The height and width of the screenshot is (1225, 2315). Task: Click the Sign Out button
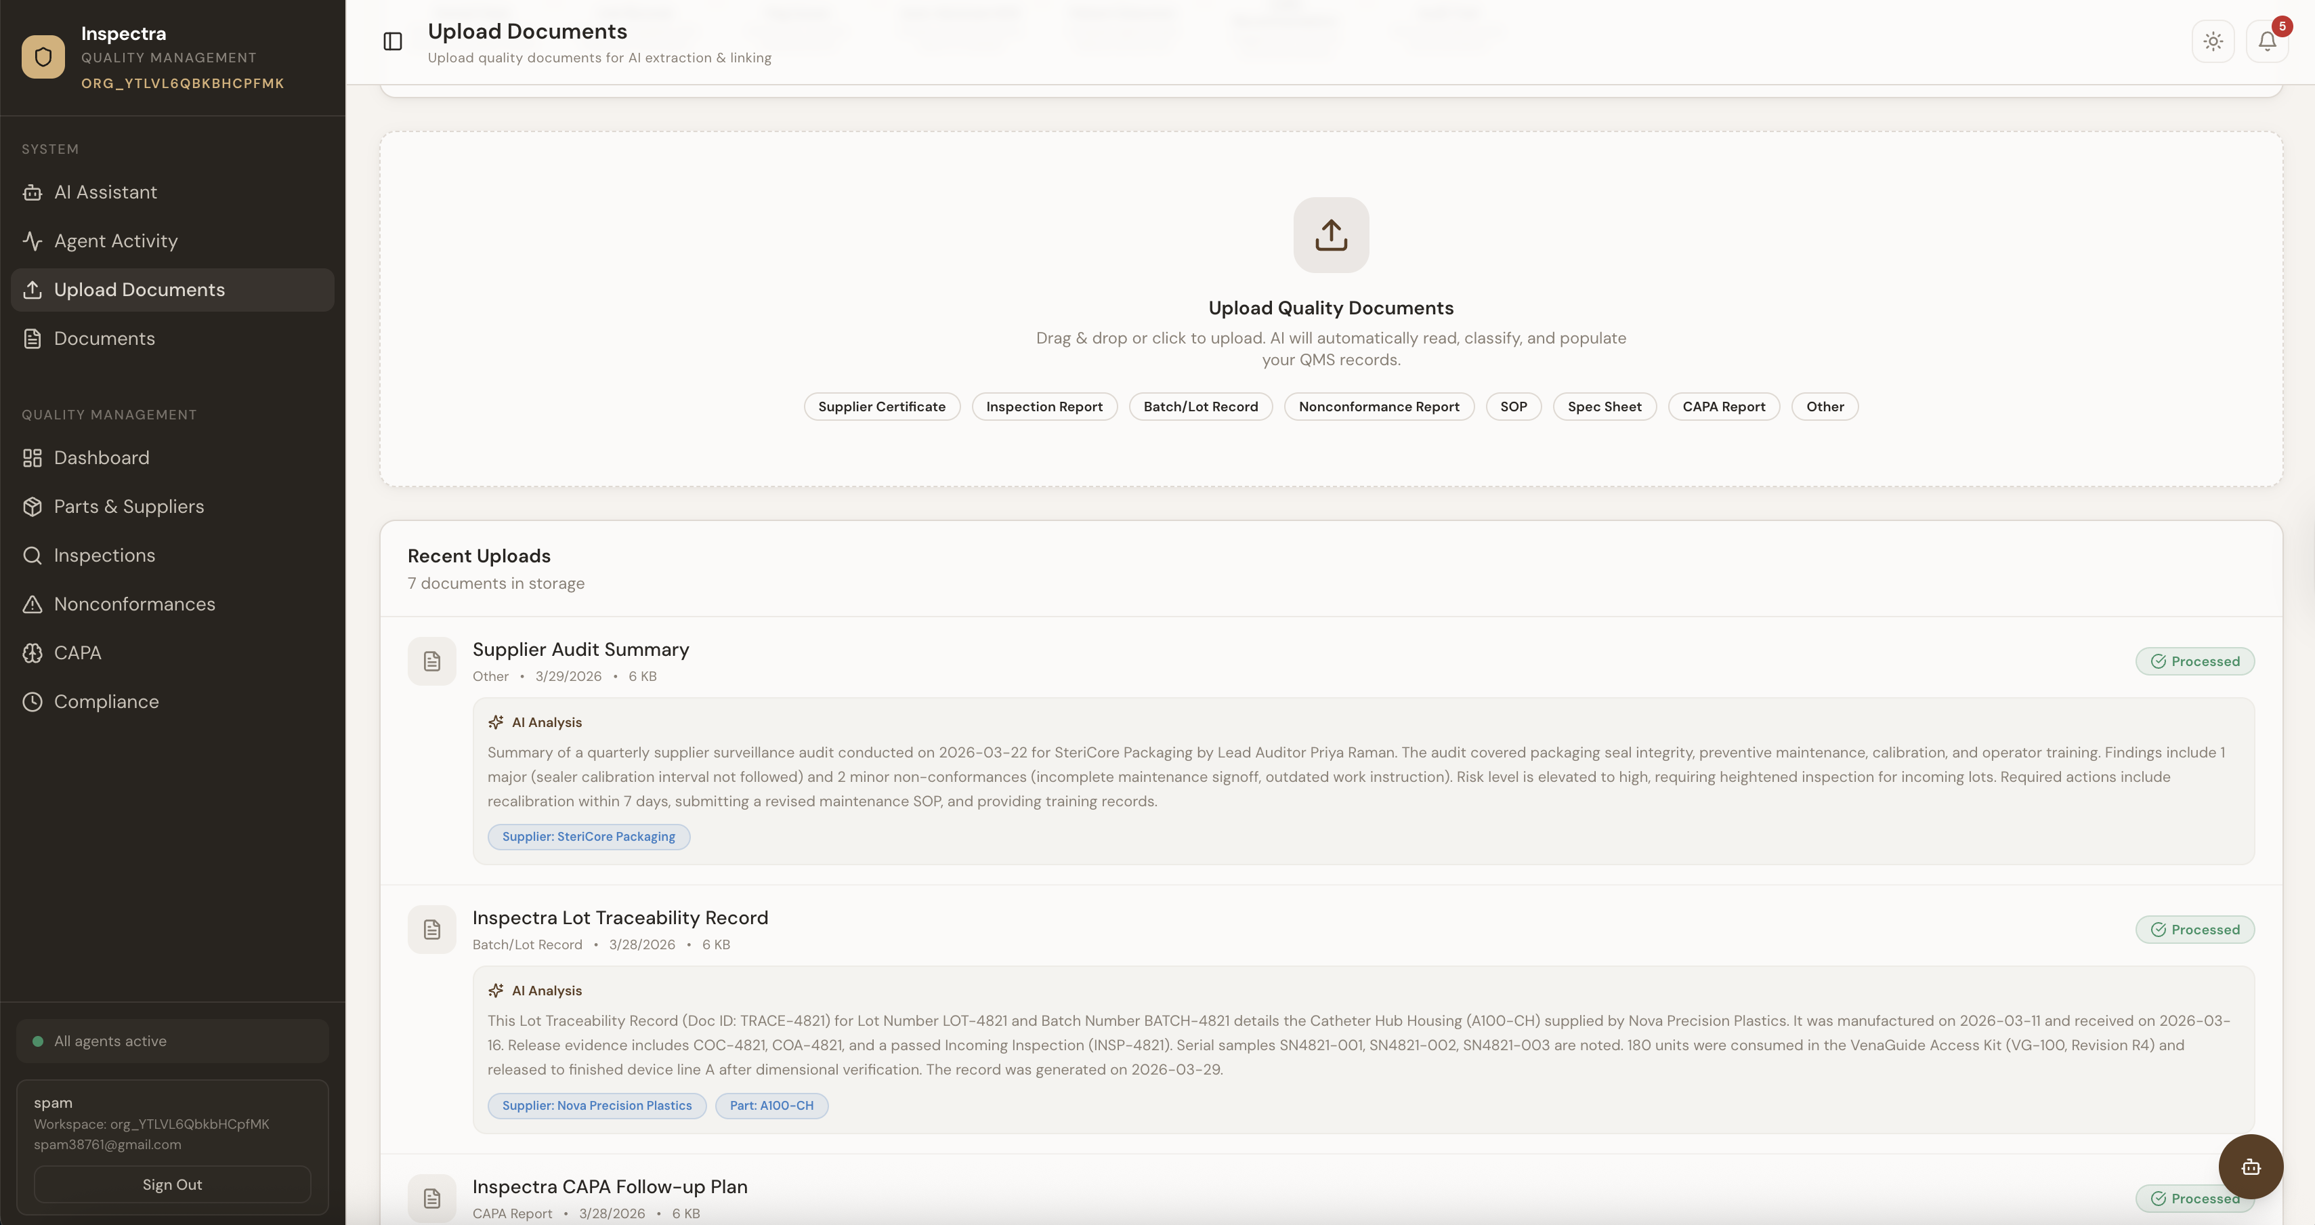(171, 1184)
